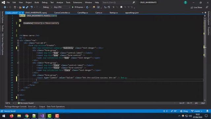Collapse the first form-group div on line 15
The image size is (211, 119).
tap(18, 50)
